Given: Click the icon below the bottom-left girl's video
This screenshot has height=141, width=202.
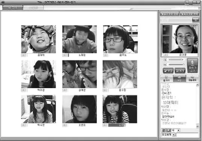Looking at the screenshot, I should coord(24,125).
